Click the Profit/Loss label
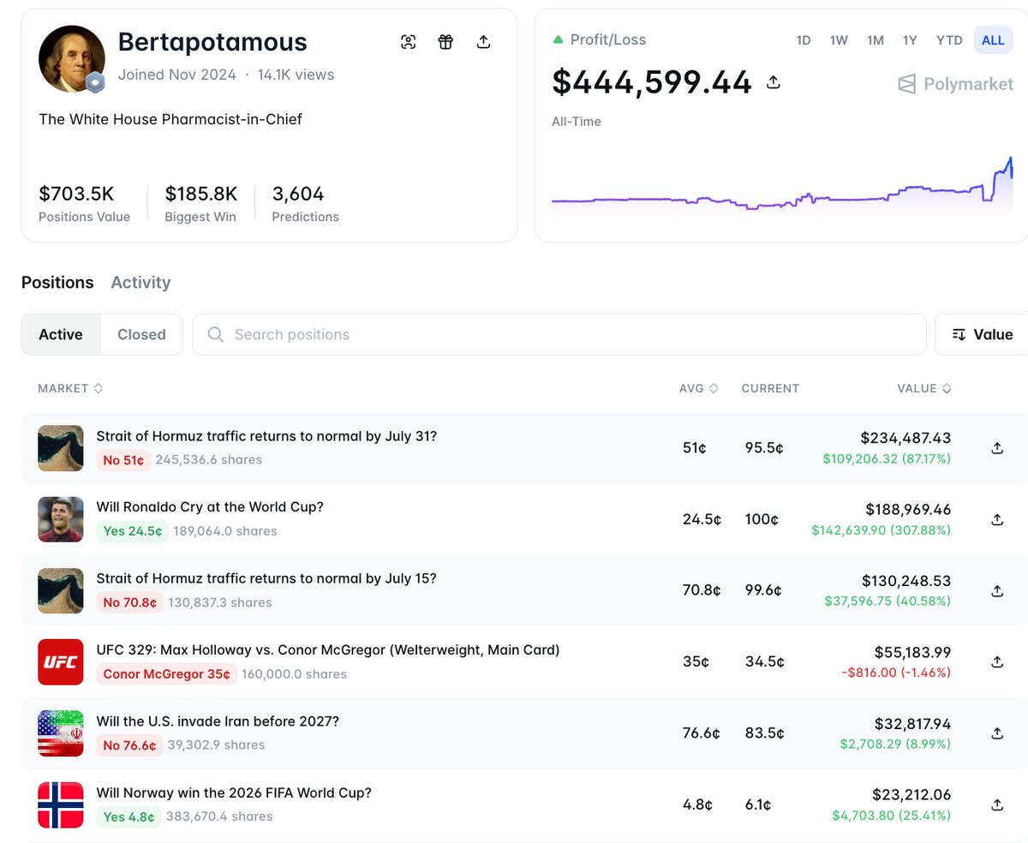 tap(607, 39)
